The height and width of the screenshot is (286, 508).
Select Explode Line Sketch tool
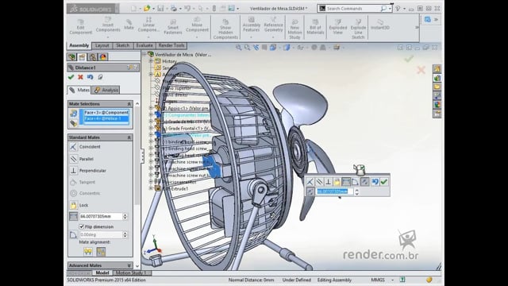358,29
